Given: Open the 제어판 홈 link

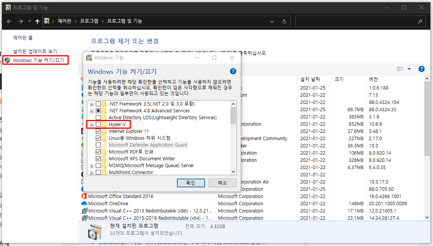Looking at the screenshot, I should [23, 37].
